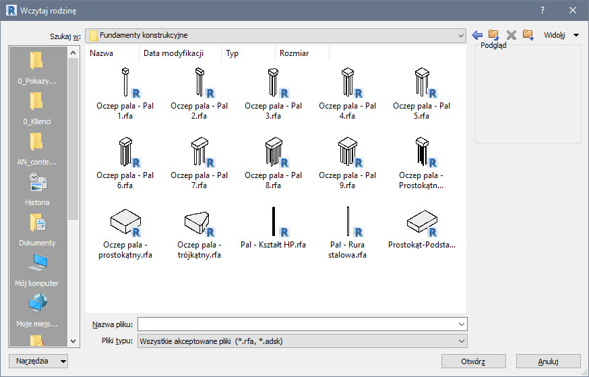This screenshot has width=589, height=377.
Task: Open the Historia shortcut in sidebar
Action: click(38, 188)
